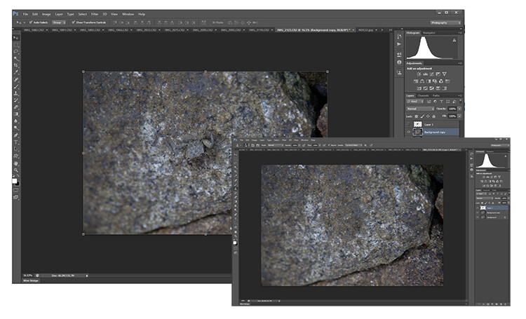
Task: Select the Gradient tool in the large window
Action: coord(15,114)
